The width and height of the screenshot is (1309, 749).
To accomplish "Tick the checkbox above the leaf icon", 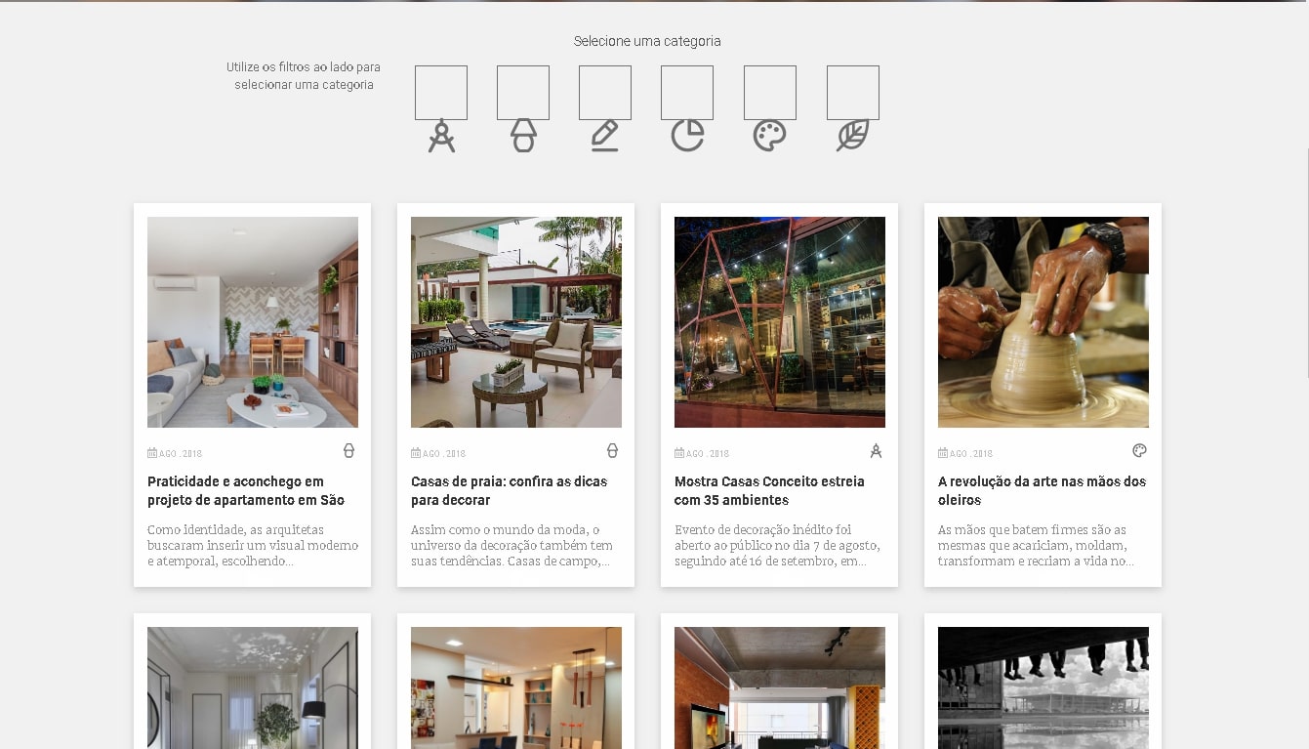I will click(853, 93).
